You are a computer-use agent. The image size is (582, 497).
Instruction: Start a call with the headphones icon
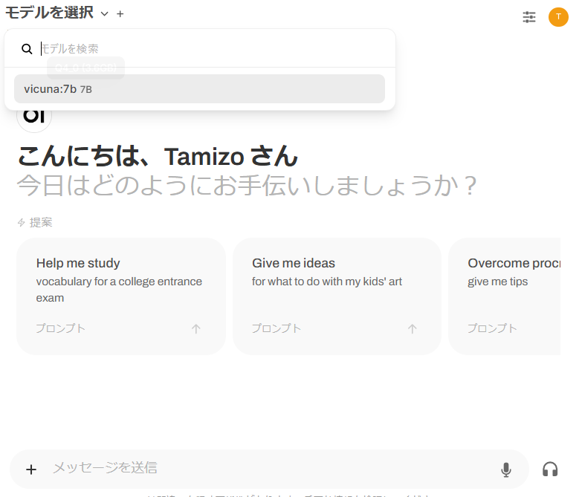pyautogui.click(x=550, y=470)
